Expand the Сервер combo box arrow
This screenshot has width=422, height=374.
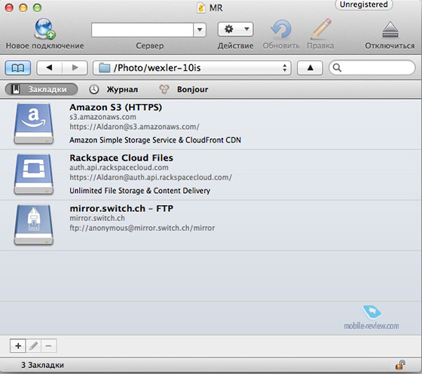200,29
